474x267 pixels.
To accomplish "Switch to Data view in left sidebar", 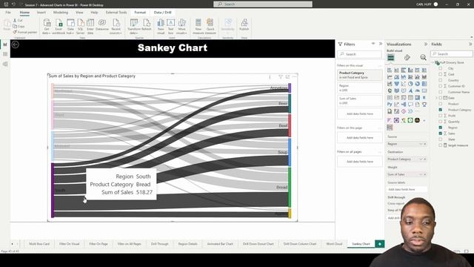I will click(x=5, y=54).
